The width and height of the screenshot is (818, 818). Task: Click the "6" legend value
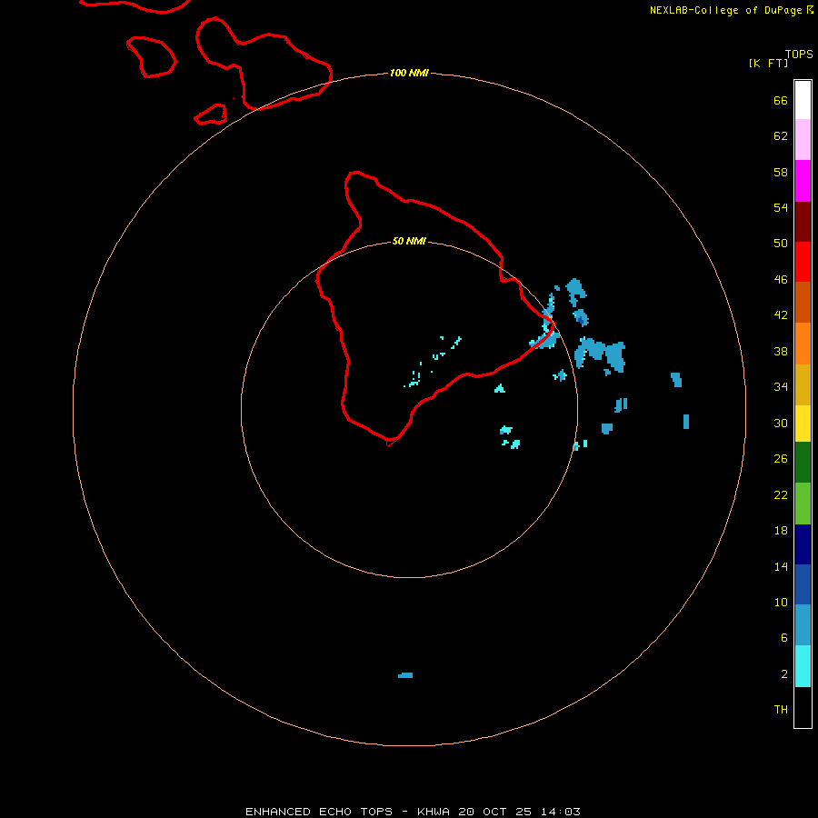[x=783, y=638]
